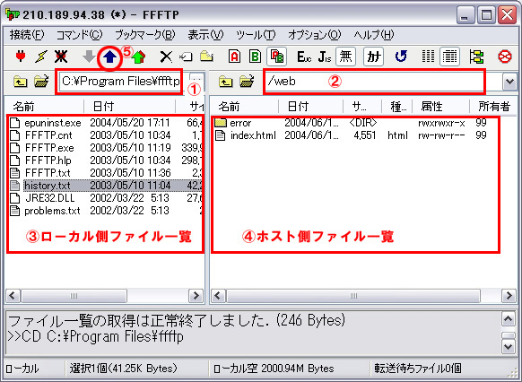Open Quick Connect lightning icon

41,56
